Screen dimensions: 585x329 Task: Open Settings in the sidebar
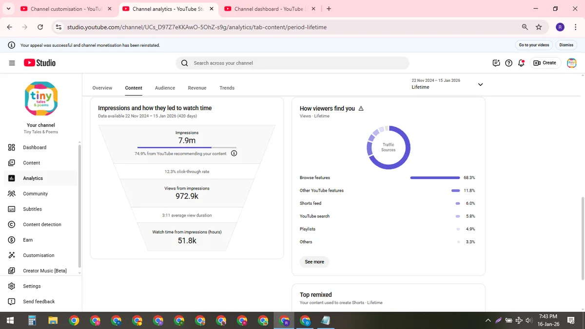(x=40, y=286)
